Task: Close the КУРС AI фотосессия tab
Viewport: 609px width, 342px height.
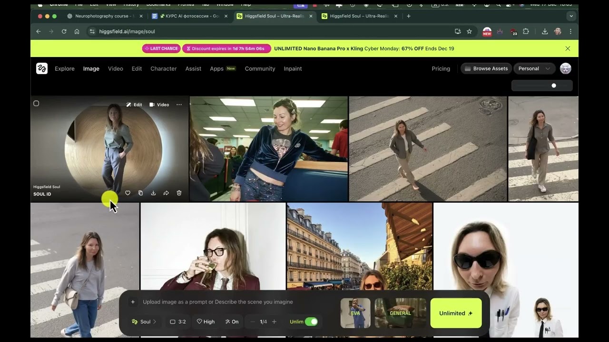Action: pos(226,16)
